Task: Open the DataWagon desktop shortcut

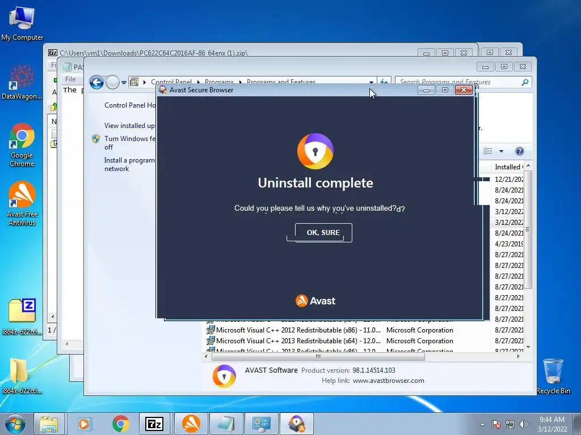Action: [22, 82]
